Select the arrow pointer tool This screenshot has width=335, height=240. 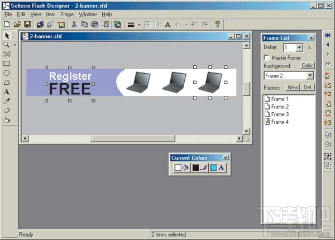coord(7,36)
